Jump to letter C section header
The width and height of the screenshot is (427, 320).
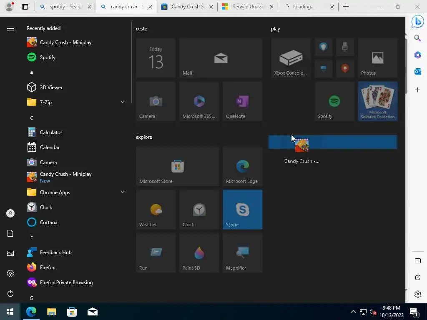(32, 118)
